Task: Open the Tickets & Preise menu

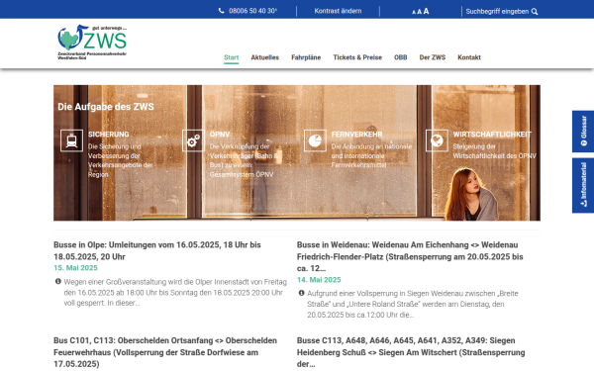Action: coord(357,57)
